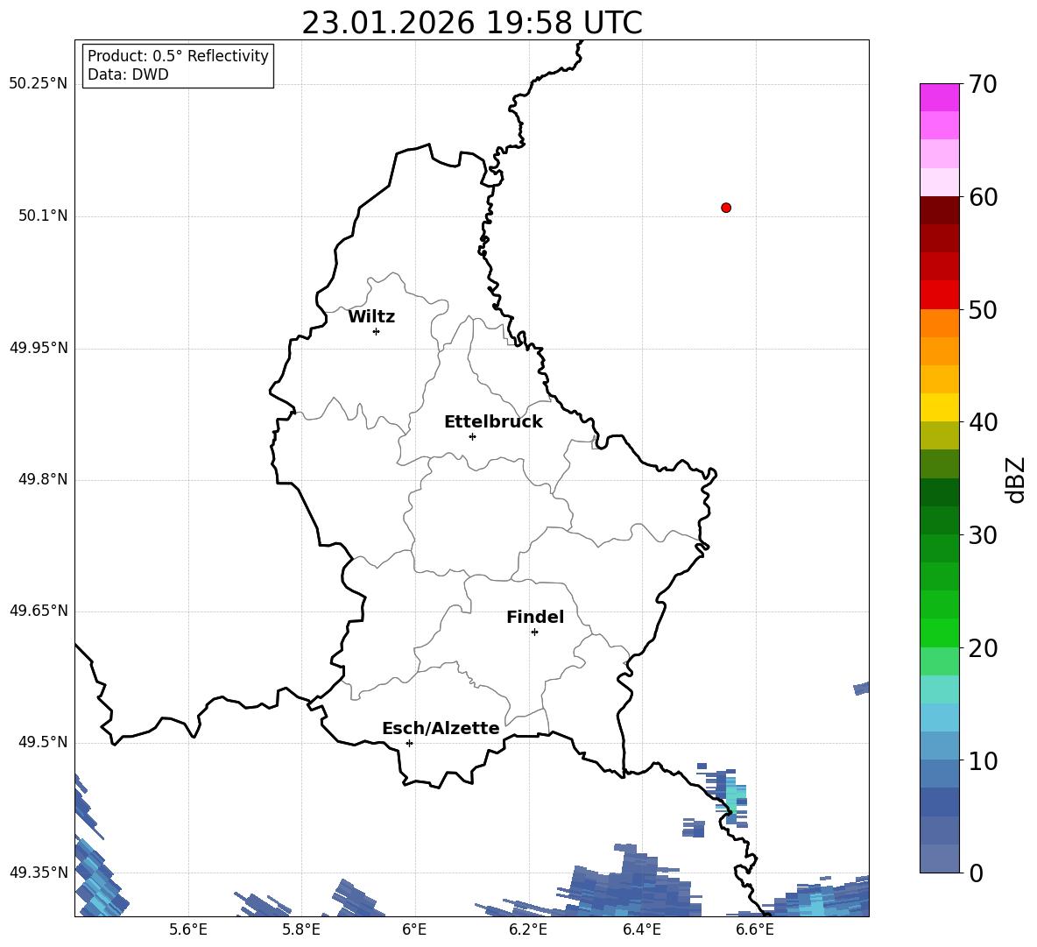Click the 49.65°N latitude label
Image resolution: width=1037 pixels, height=947 pixels.
pos(39,611)
